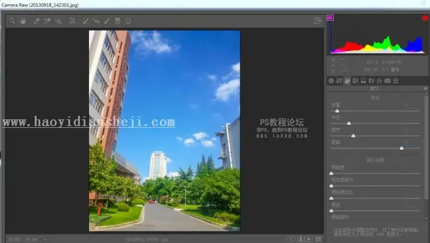Select the Adjustment Brush tool

(107, 21)
